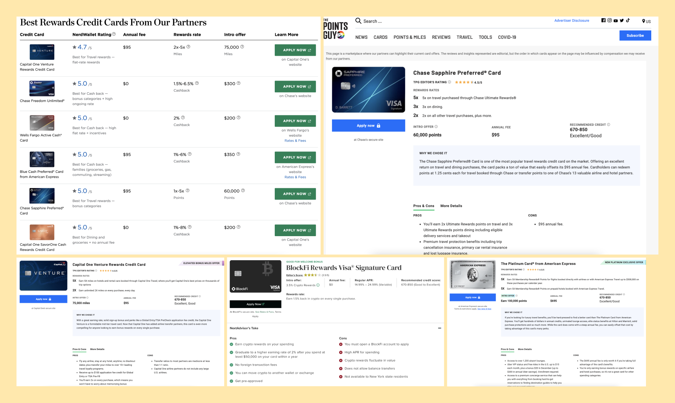The height and width of the screenshot is (403, 675).
Task: Click info icon next to NerdWallet Rating
Action: click(x=114, y=34)
